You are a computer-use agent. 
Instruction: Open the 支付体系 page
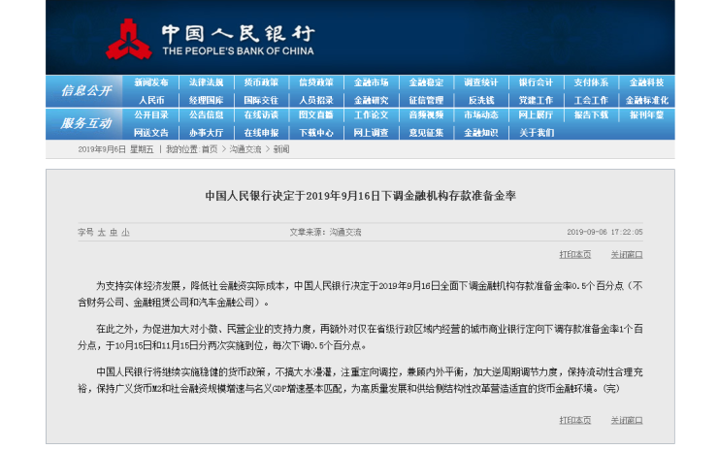pyautogui.click(x=591, y=82)
